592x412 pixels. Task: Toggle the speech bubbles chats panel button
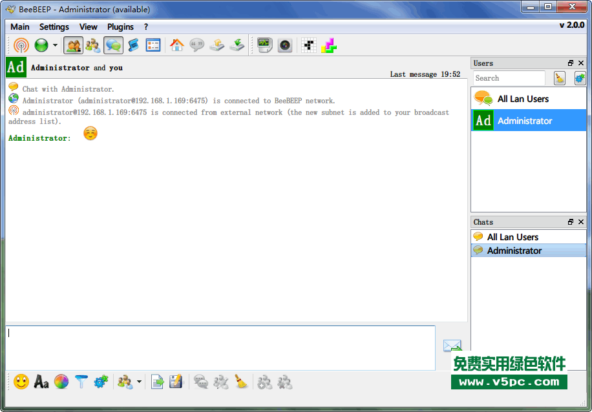(x=113, y=45)
